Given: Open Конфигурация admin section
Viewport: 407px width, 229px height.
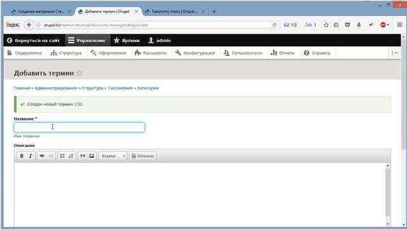Looking at the screenshot, I should point(195,53).
